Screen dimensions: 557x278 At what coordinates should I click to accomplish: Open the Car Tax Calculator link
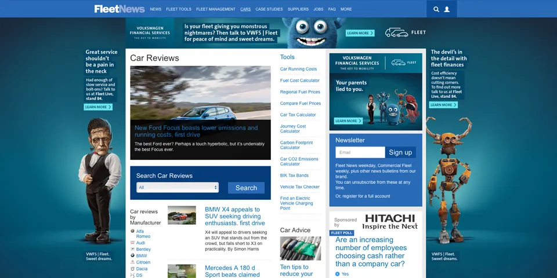point(298,115)
